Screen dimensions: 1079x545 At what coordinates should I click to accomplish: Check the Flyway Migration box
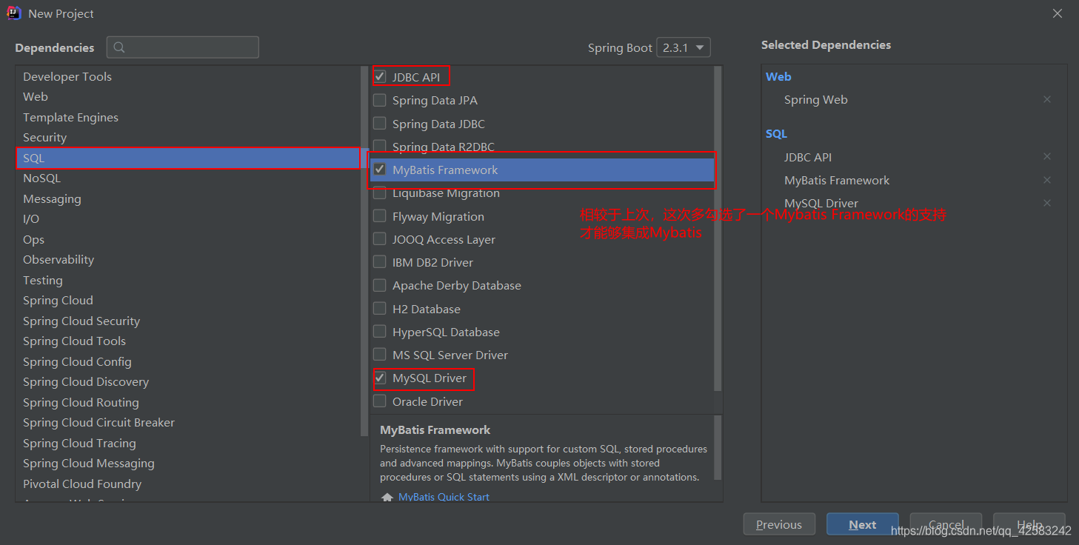380,216
